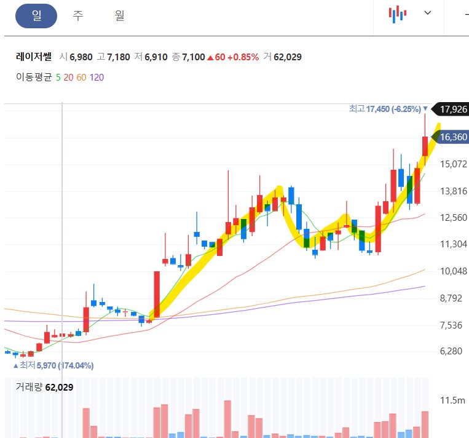Expand the chart type dropdown chevron
This screenshot has width=469, height=438.
(x=428, y=13)
